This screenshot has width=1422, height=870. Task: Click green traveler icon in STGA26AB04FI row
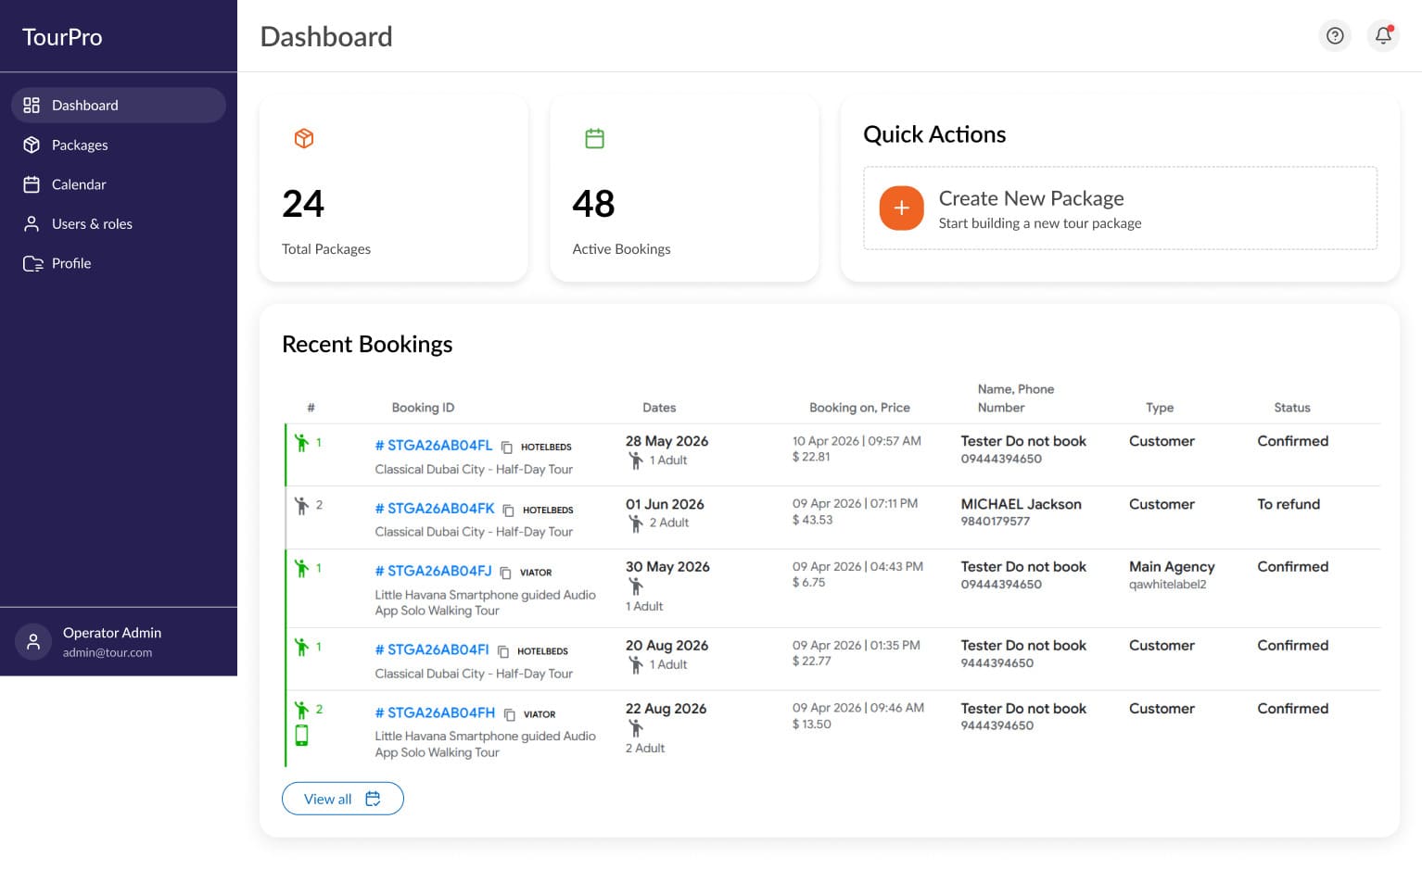301,647
